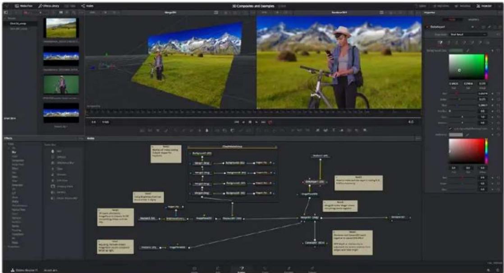Open the Effects panel options menu
Image resolution: width=504 pixels, height=273 pixels.
click(x=81, y=138)
